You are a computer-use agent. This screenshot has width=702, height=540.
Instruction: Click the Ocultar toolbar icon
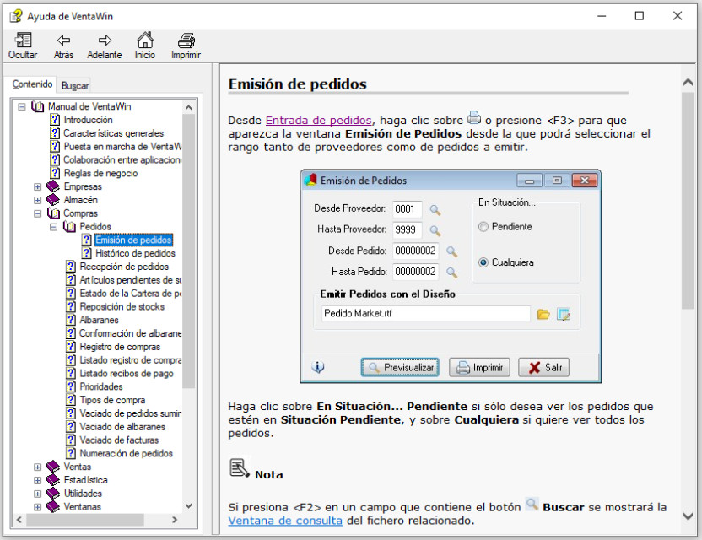click(23, 40)
